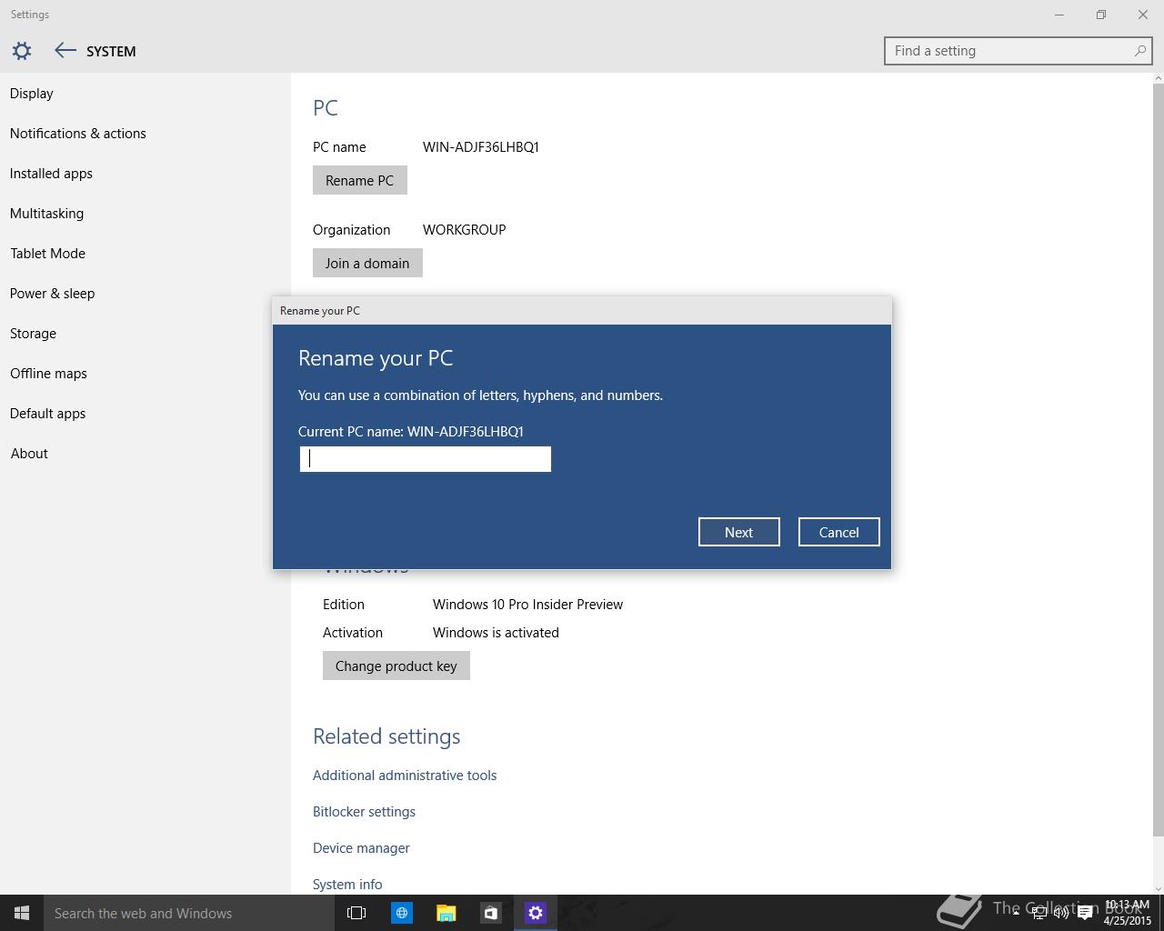Open File Explorer from the taskbar

(446, 913)
